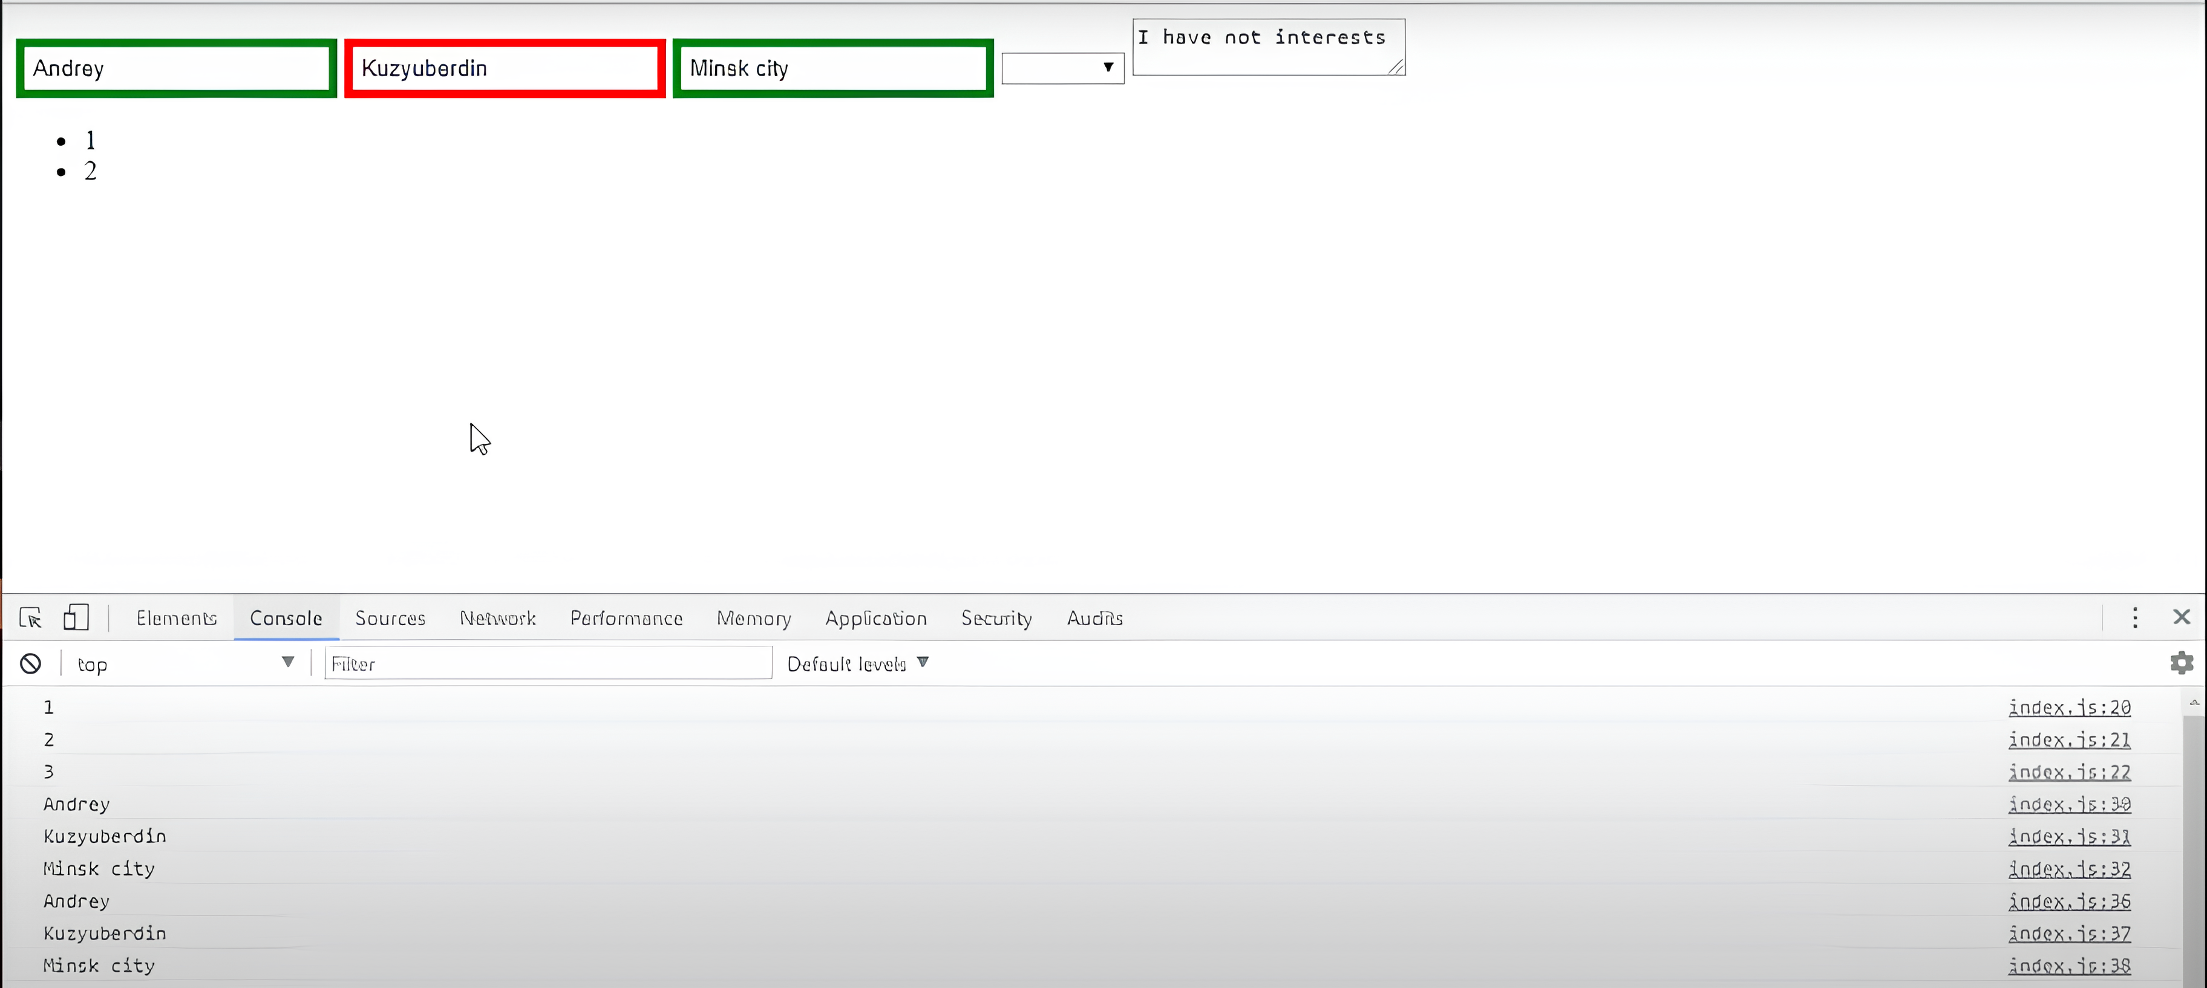Open the Application tab
The height and width of the screenshot is (988, 2207).
tap(875, 618)
